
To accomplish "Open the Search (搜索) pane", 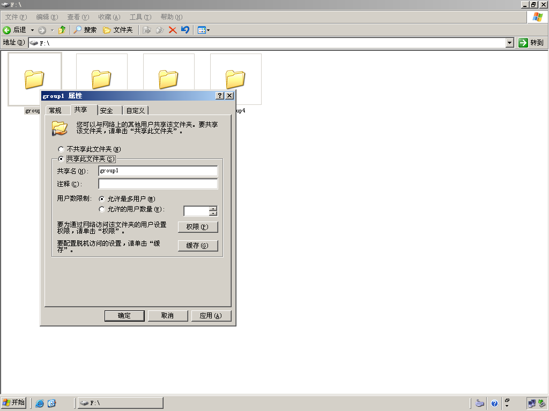I will pos(85,30).
